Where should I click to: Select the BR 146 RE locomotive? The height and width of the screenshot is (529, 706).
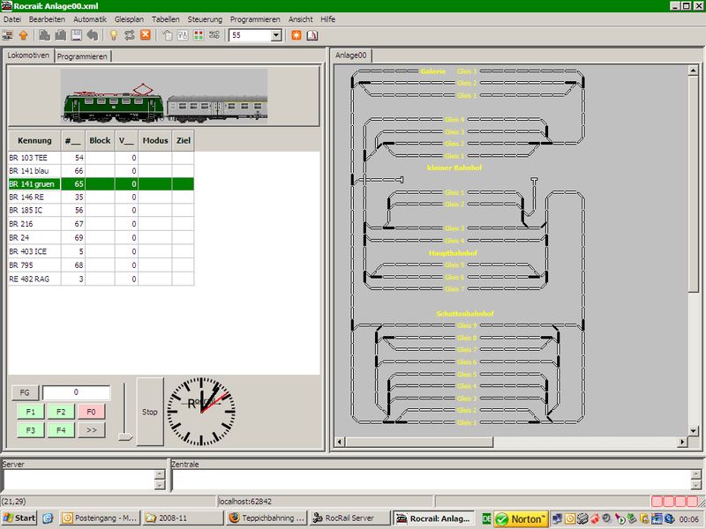pos(101,197)
